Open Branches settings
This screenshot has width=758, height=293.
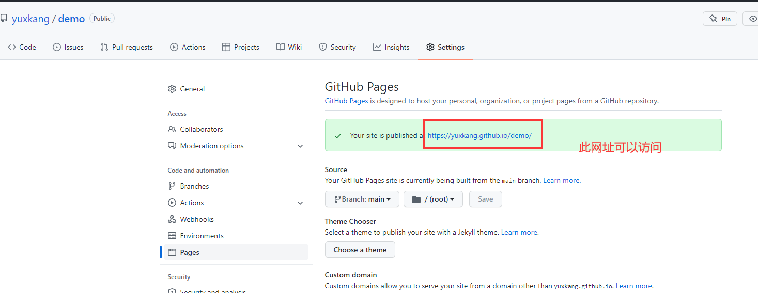pos(234,186)
